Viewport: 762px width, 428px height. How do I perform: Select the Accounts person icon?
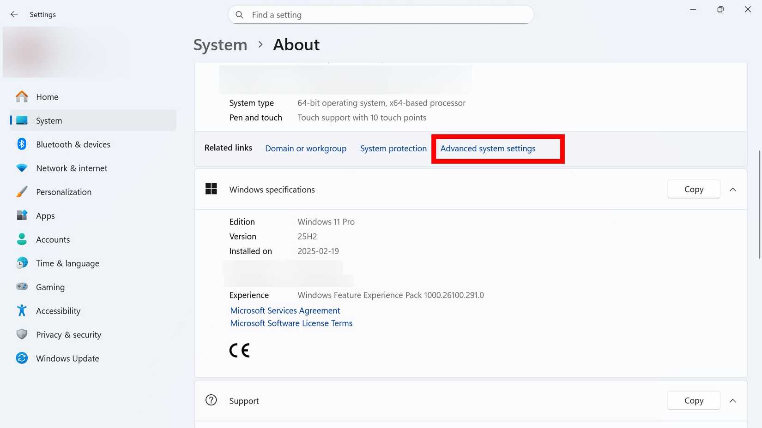click(21, 239)
